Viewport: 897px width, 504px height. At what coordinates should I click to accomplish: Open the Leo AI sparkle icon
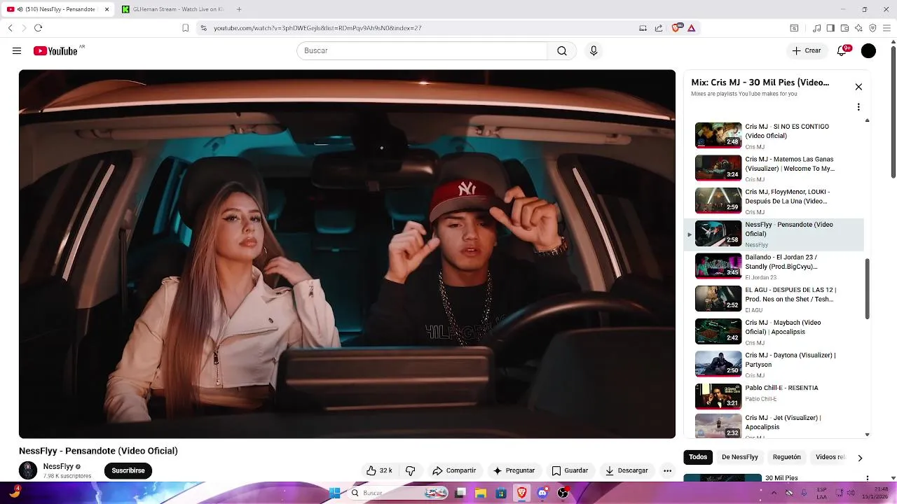point(858,28)
